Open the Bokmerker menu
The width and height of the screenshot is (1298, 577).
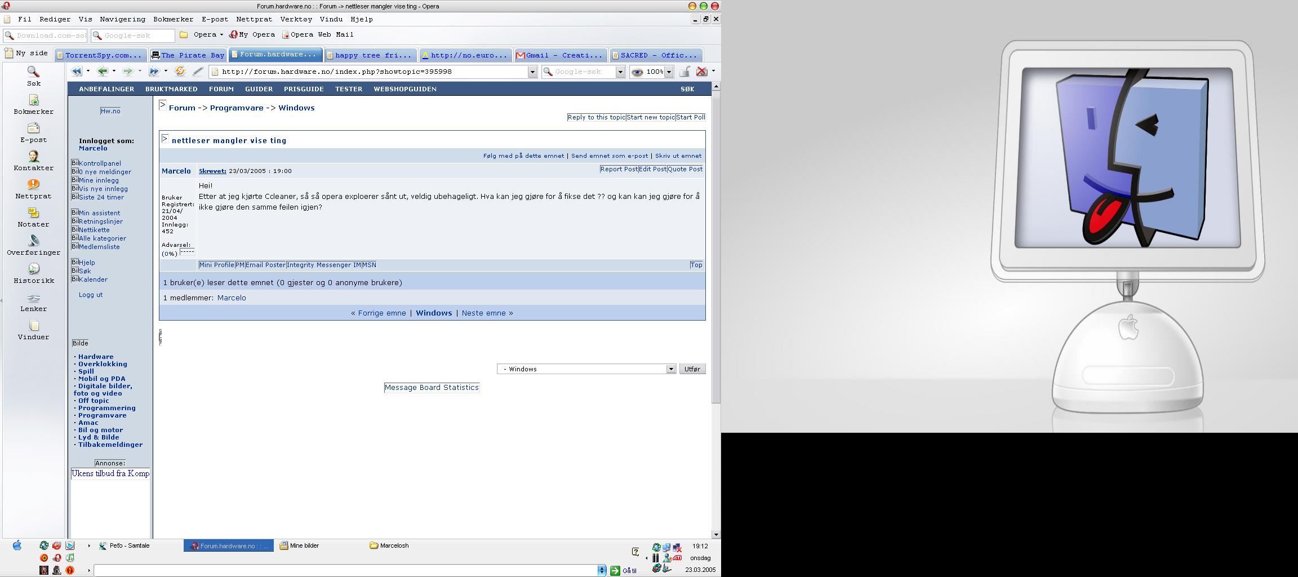click(174, 19)
